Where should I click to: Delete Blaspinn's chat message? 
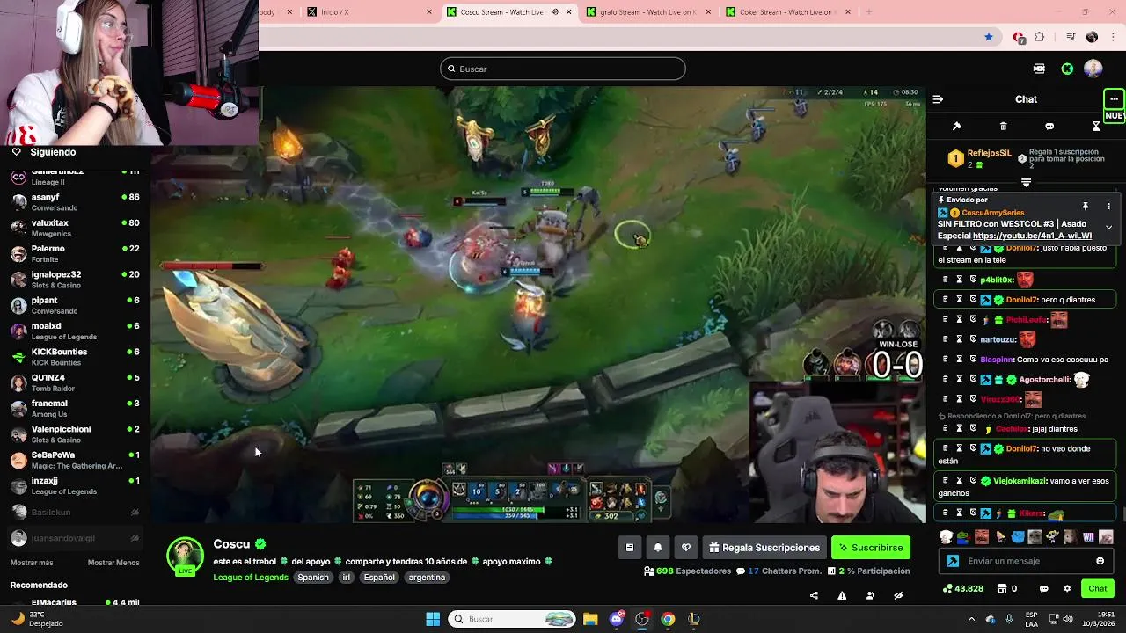click(x=946, y=359)
